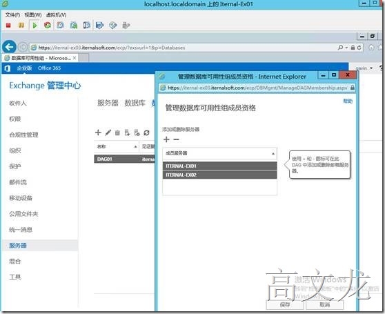Image resolution: width=385 pixels, height=314 pixels.
Task: Select the DAG01 row in the list
Action: [x=124, y=159]
